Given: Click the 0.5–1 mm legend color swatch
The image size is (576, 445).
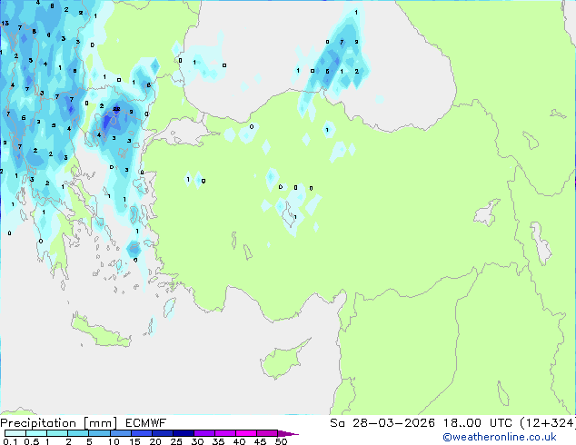Looking at the screenshot, I should click(x=36, y=433).
